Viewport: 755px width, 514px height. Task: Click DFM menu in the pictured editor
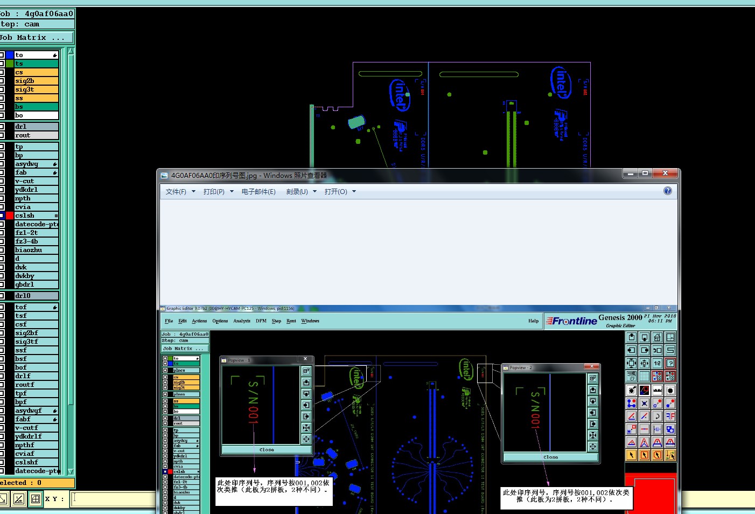261,321
